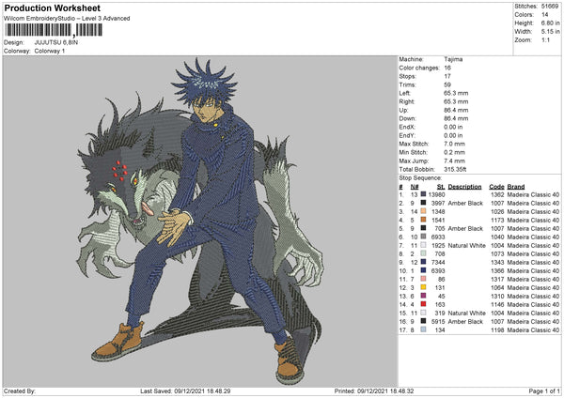Screen dimensions: 564x398
Task: Click stitch count '5915' in row 16
Action: (438, 321)
